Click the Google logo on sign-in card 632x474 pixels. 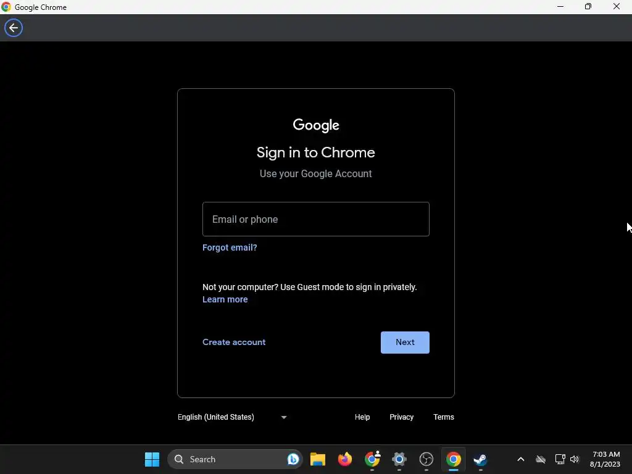(x=315, y=125)
